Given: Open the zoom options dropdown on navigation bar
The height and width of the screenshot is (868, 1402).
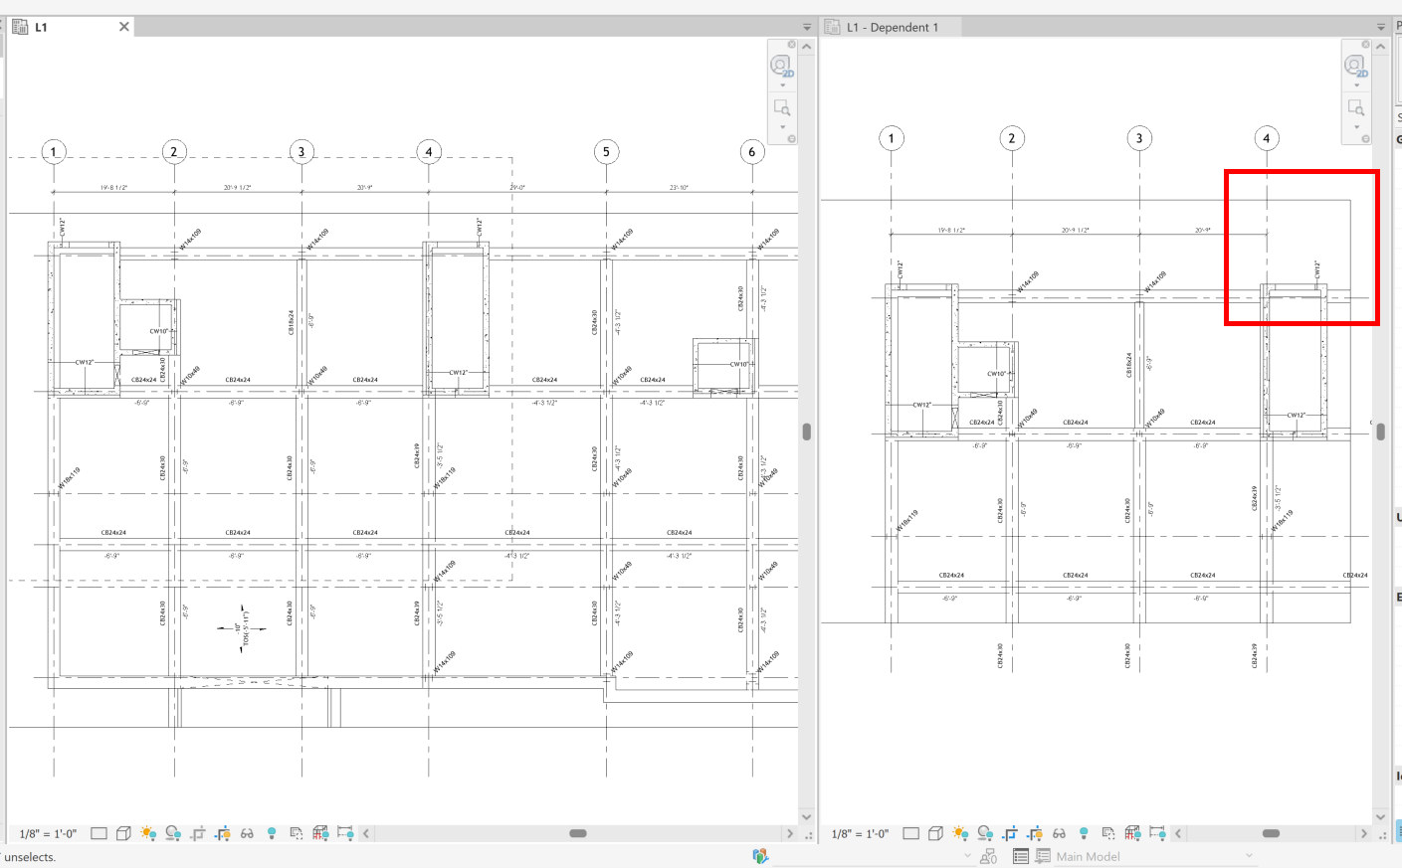Looking at the screenshot, I should (x=782, y=125).
